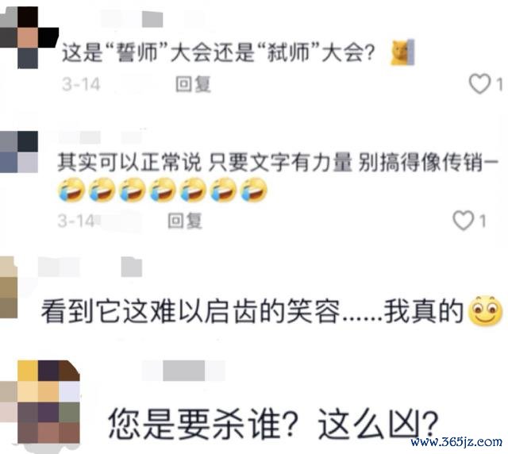Open the first commenter's pixelated avatar
Image resolution: width=508 pixels, height=454 pixels.
(x=29, y=37)
